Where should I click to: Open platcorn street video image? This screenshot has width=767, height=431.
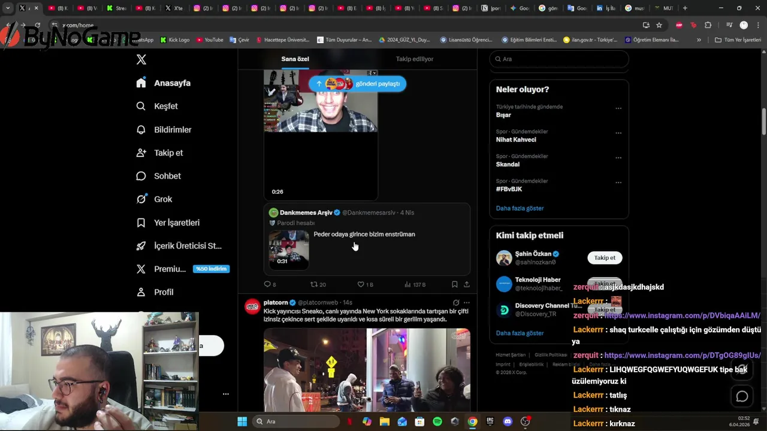pyautogui.click(x=367, y=370)
